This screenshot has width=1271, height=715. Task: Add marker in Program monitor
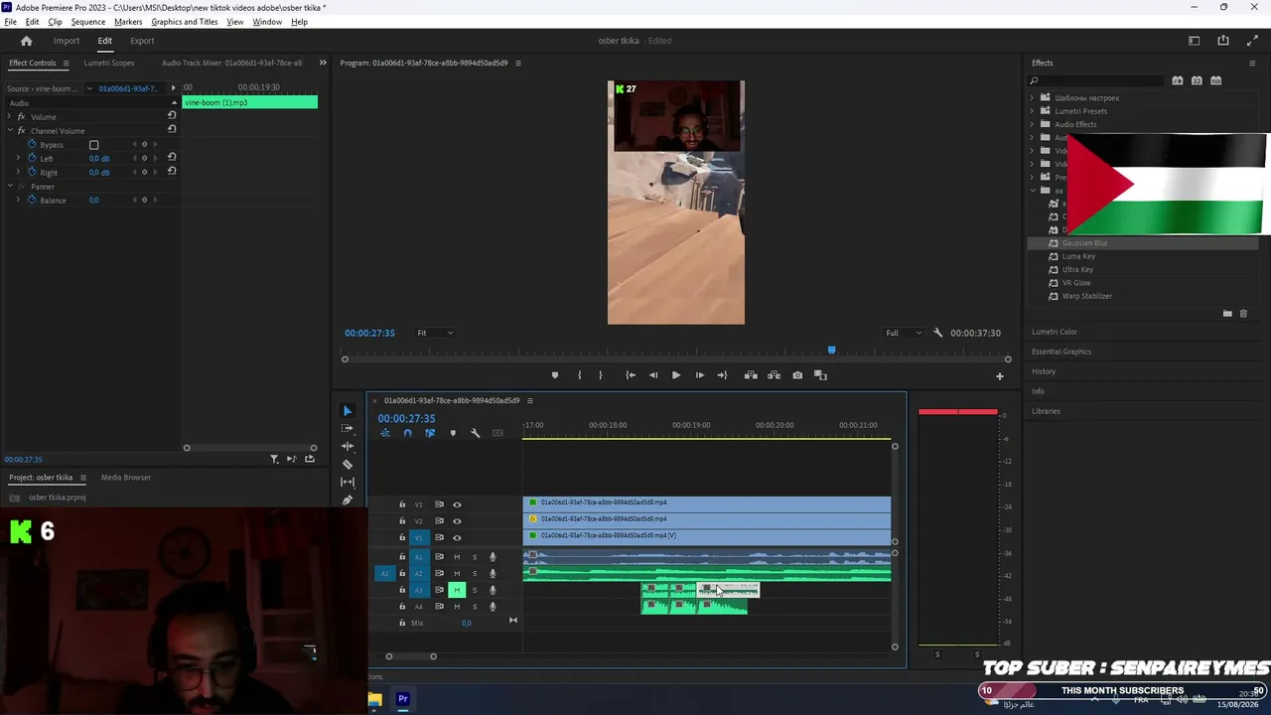click(554, 375)
